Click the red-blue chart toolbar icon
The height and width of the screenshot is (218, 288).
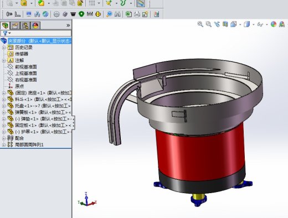coord(157,14)
